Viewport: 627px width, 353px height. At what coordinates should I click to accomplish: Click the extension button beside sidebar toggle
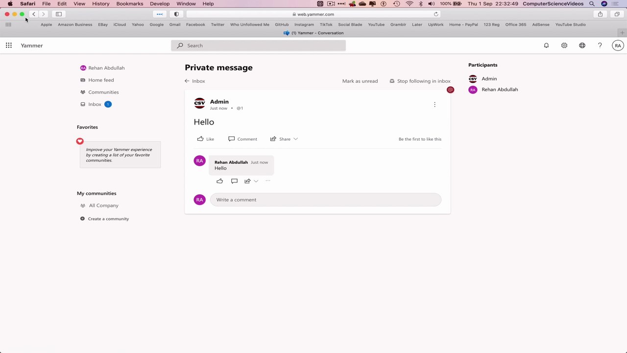160,14
